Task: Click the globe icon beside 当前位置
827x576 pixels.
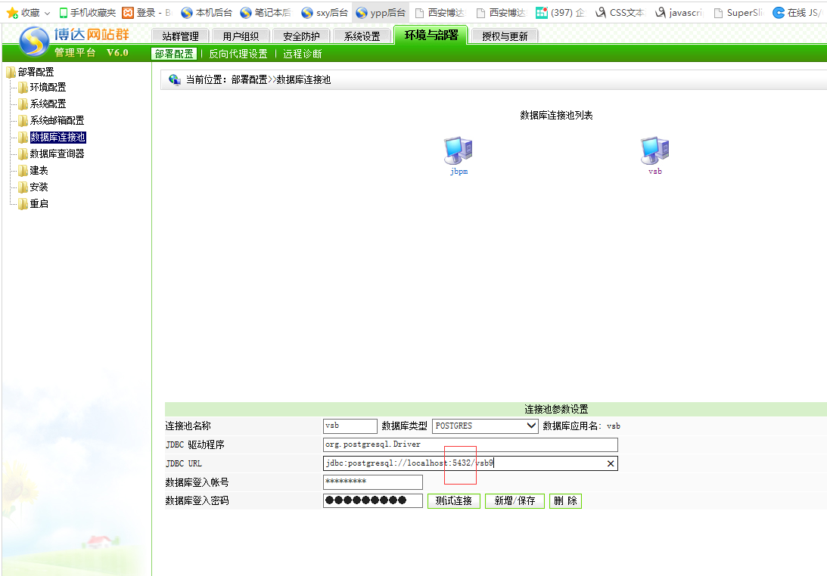Action: [175, 80]
